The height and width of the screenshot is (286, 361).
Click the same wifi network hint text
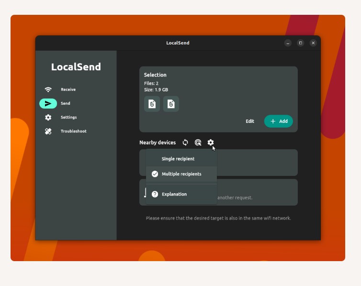click(x=218, y=218)
